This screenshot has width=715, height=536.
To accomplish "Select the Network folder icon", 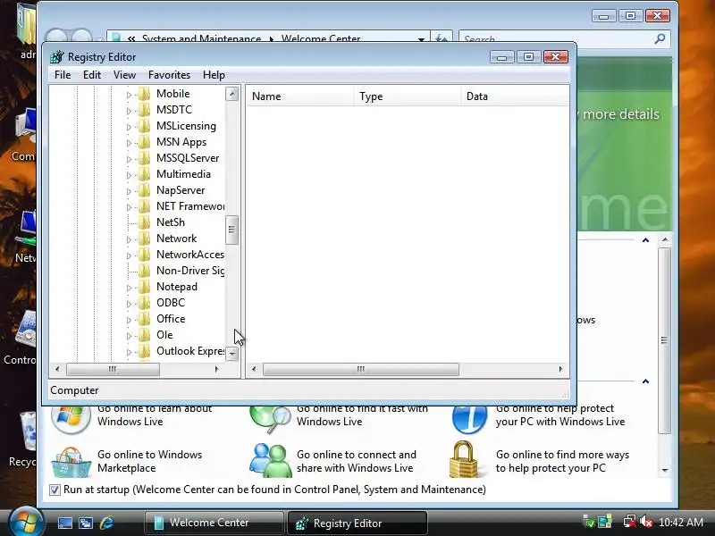I will pyautogui.click(x=144, y=239).
